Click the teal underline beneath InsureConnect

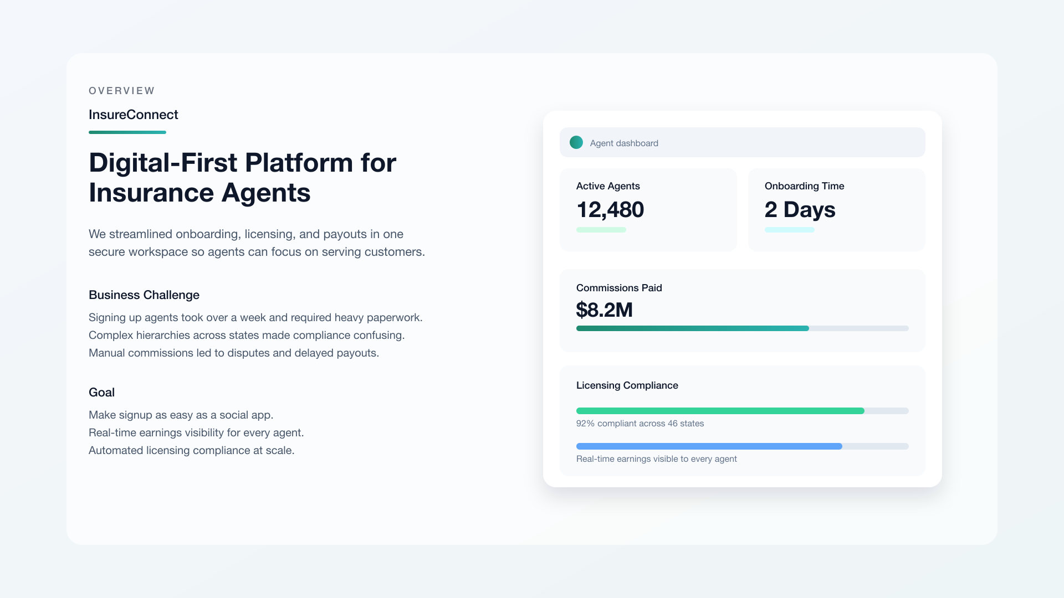127,132
